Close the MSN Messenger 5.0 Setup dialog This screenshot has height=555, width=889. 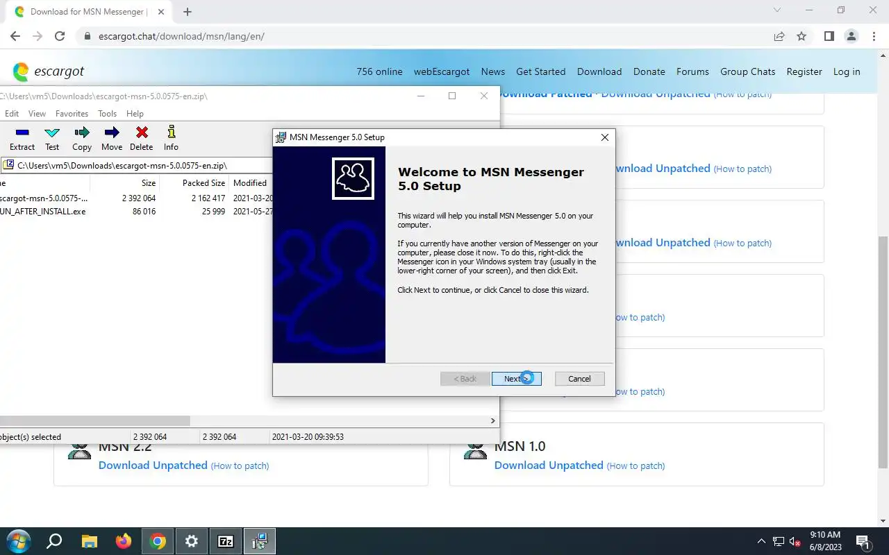click(604, 137)
